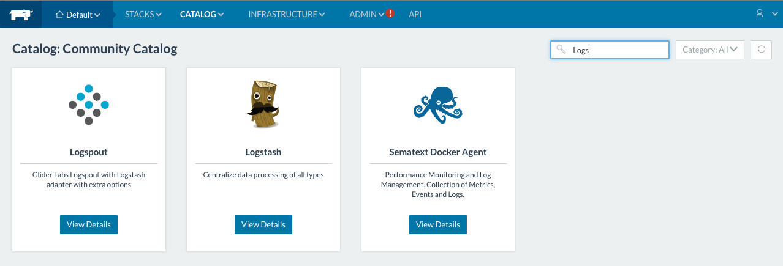View details for Logstash
This screenshot has width=783, height=266.
[x=263, y=224]
